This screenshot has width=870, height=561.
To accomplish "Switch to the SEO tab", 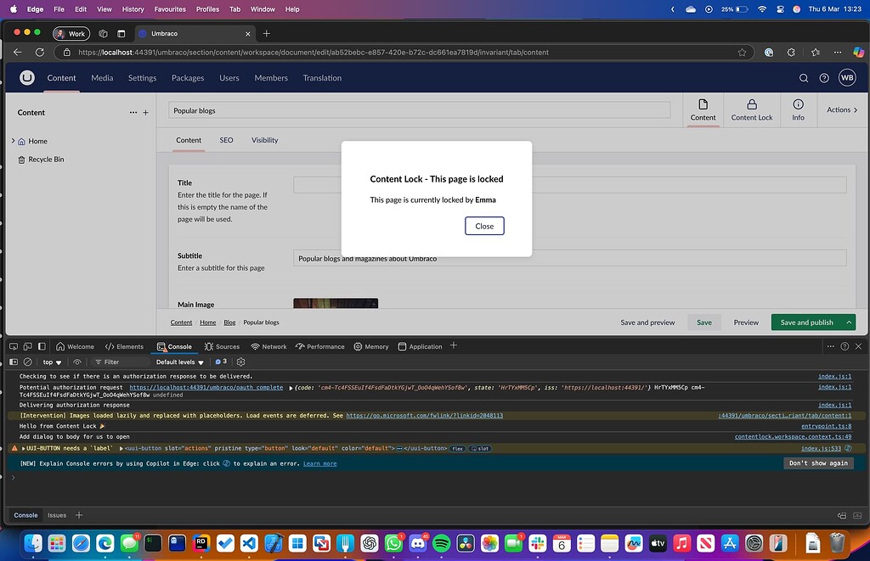I will [x=226, y=140].
